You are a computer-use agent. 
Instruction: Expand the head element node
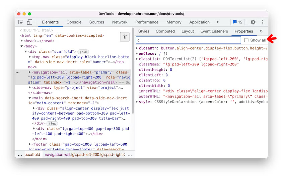tap(21, 41)
